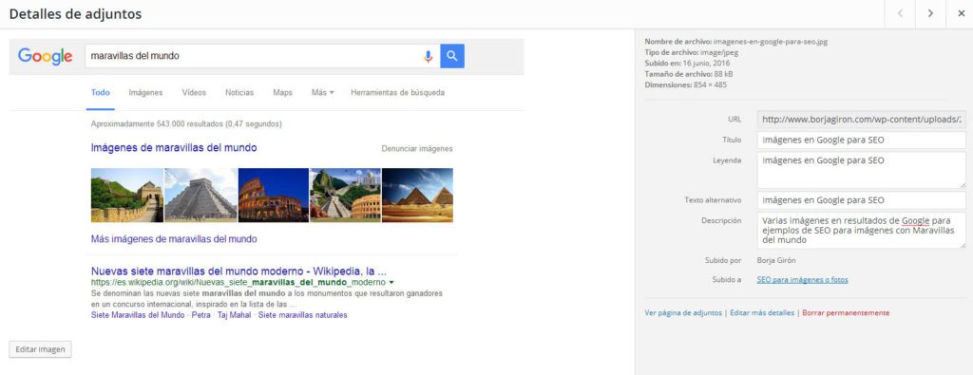
Task: Expand the Más dropdown in the preview
Action: pyautogui.click(x=323, y=93)
